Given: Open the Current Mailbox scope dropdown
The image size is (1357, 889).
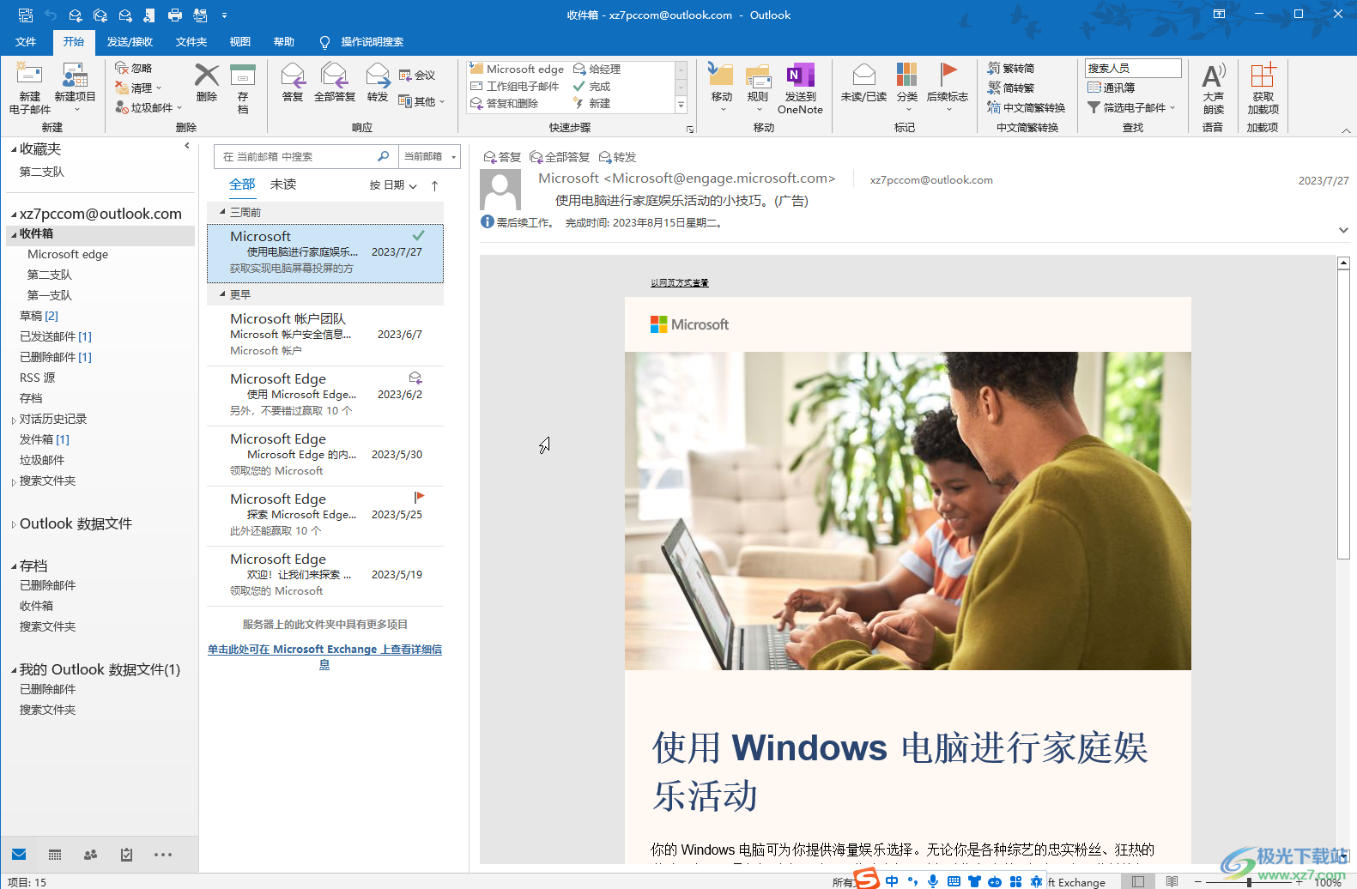Looking at the screenshot, I should point(430,156).
